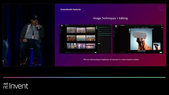Click the small gray icon above the canvas's right edge
This screenshot has width=169, height=95.
pos(153,29)
